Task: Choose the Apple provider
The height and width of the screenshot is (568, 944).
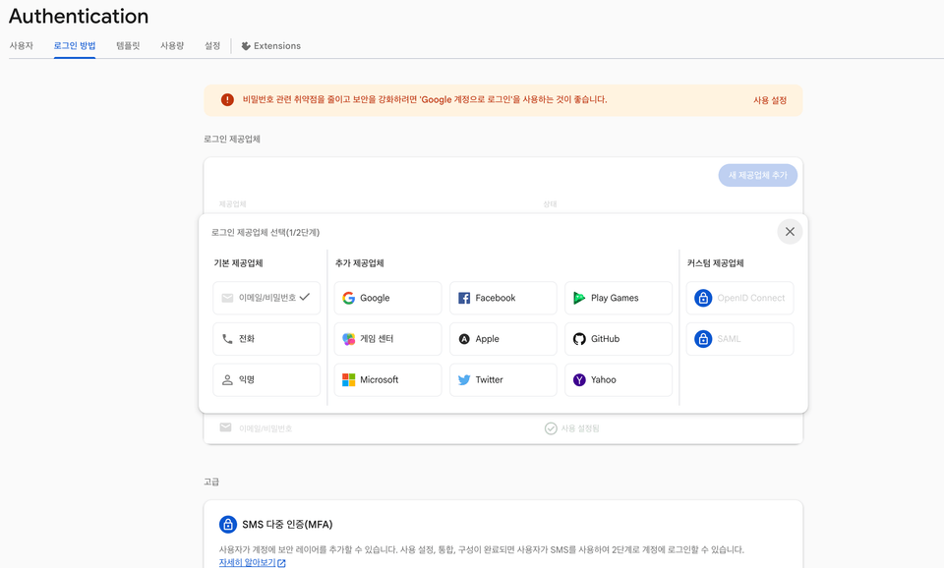Action: pos(503,339)
